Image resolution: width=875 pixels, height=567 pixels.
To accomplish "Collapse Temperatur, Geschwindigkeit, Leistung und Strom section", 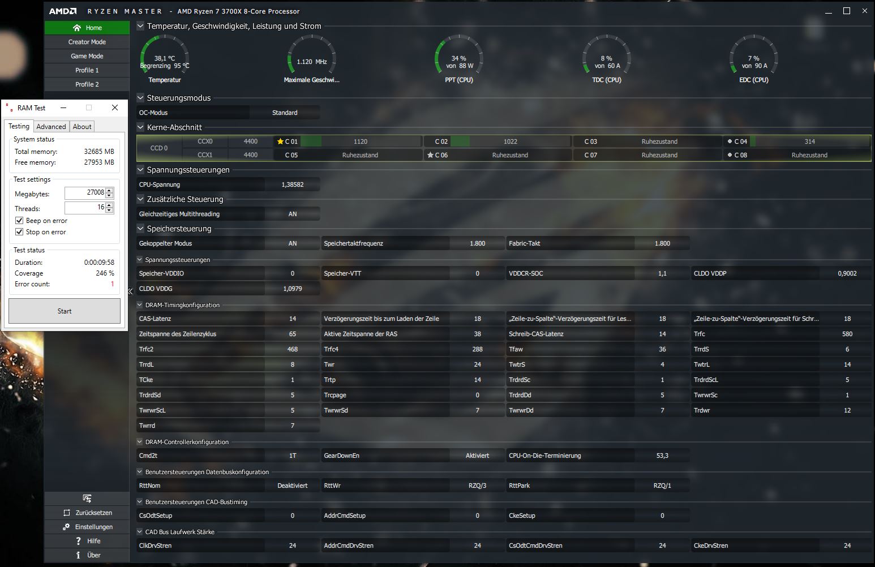I will (x=140, y=26).
